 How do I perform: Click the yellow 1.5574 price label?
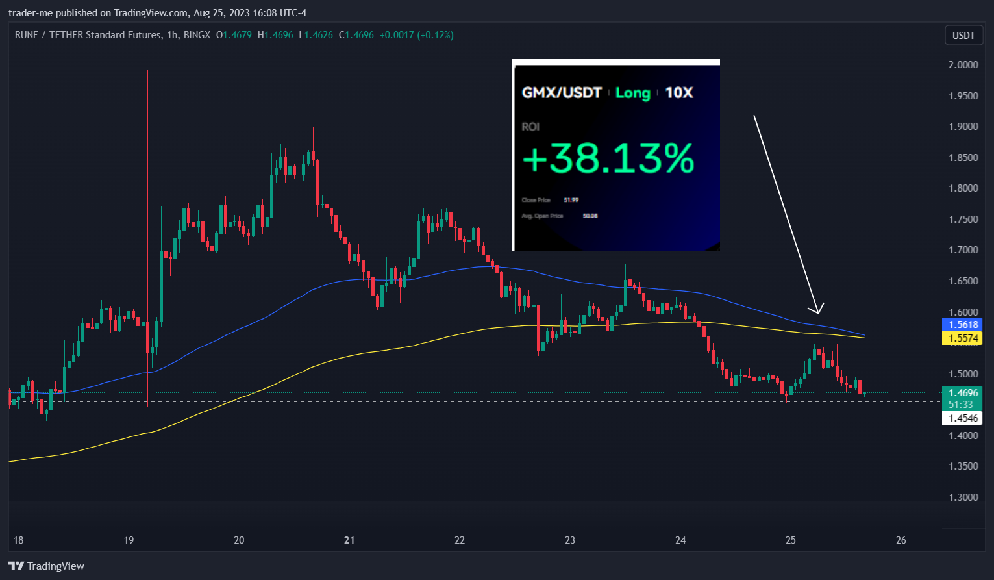(963, 338)
